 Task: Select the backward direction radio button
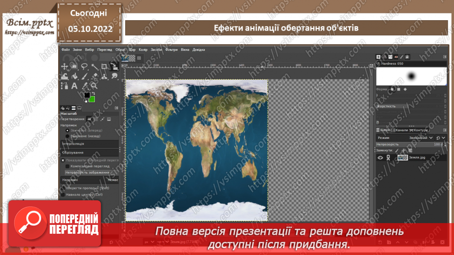(68, 137)
